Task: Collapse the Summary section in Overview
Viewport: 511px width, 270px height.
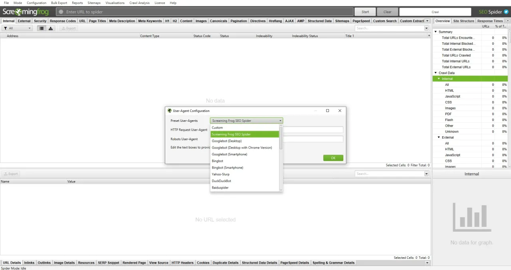Action: [x=436, y=32]
